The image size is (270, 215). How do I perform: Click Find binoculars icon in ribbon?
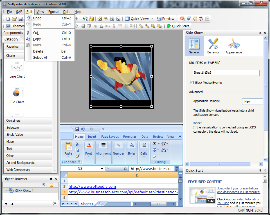[x=164, y=150]
